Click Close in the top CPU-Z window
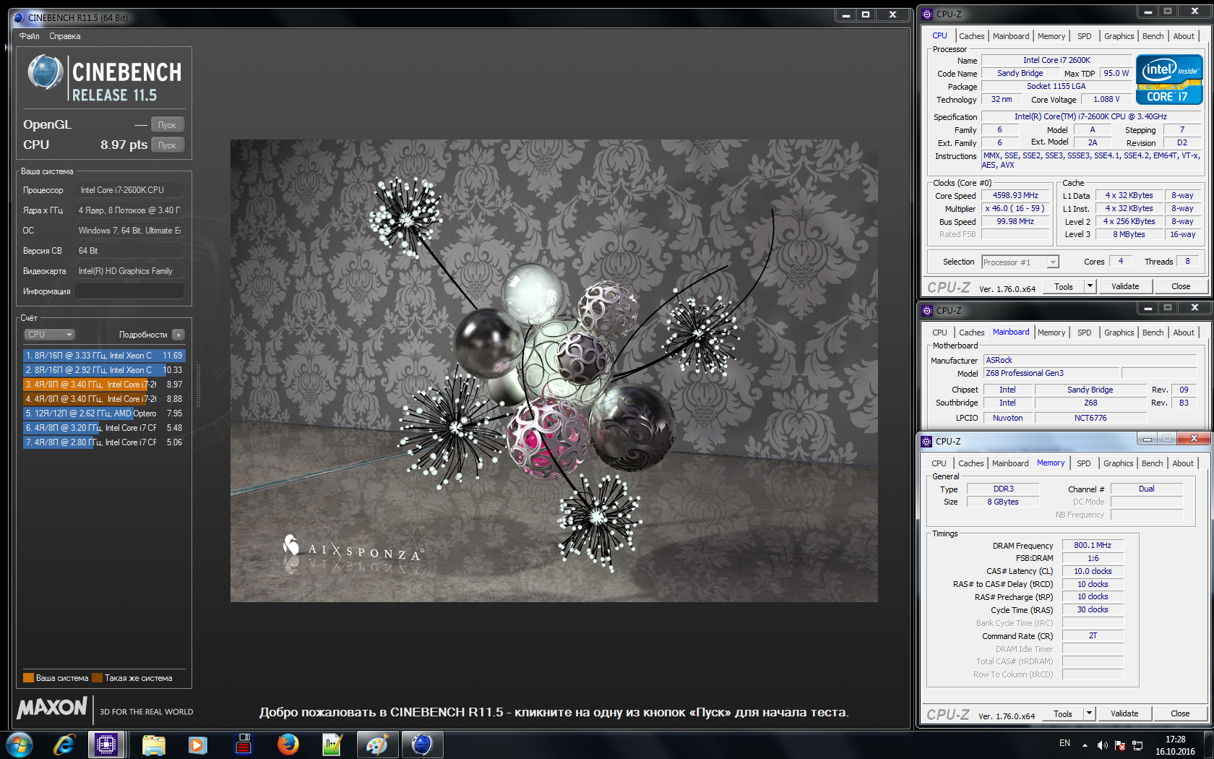The height and width of the screenshot is (759, 1214). click(1181, 286)
